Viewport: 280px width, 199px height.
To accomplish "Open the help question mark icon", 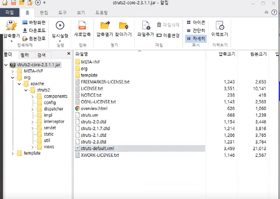I will pyautogui.click(x=274, y=12).
